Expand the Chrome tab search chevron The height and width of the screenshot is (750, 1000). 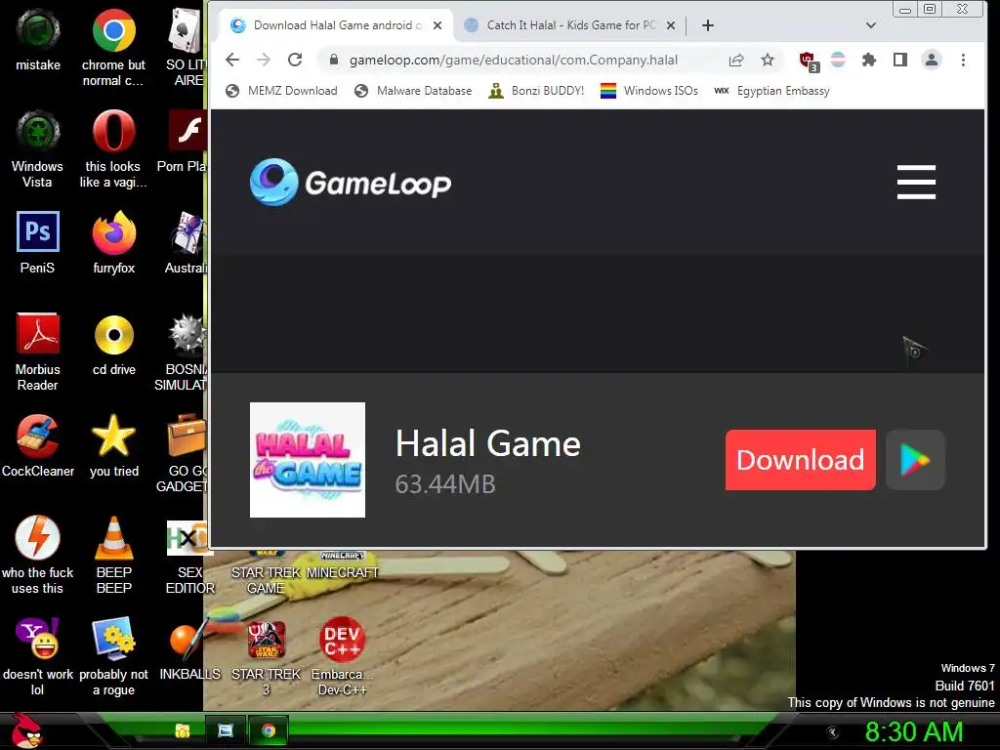coord(870,25)
